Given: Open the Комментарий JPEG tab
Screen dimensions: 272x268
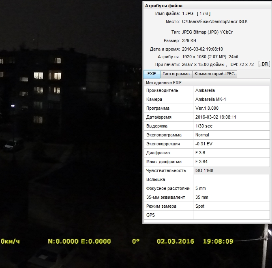Looking at the screenshot, I should coord(214,74).
